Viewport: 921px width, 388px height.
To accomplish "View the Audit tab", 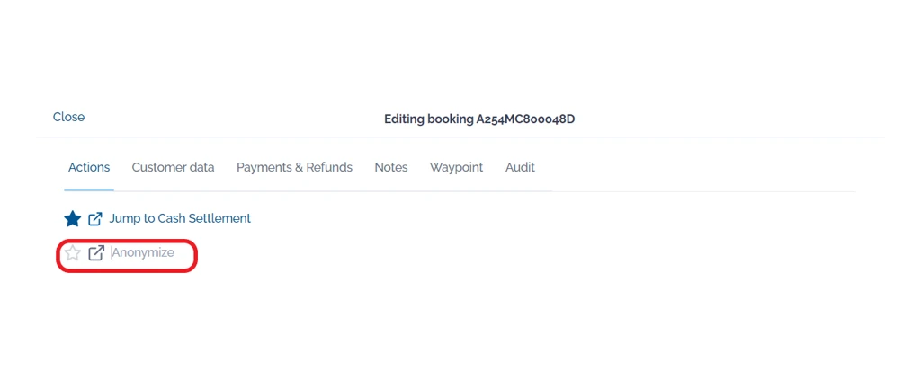I will [x=520, y=168].
